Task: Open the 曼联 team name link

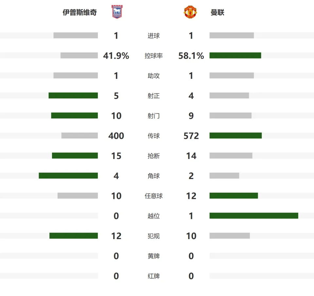Action: coord(217,12)
